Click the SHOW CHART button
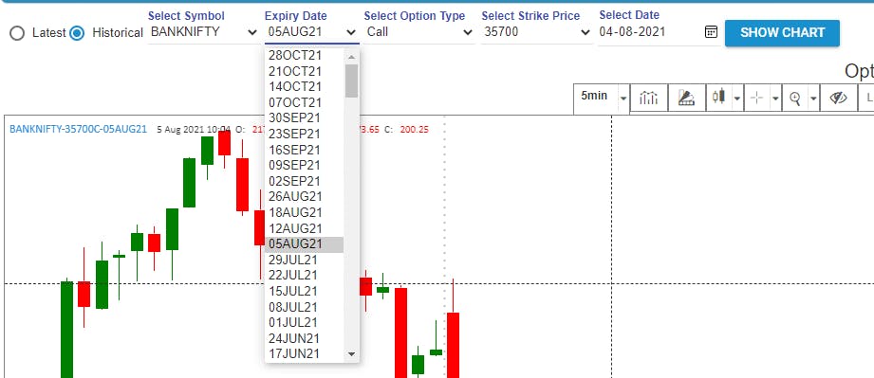 782,33
